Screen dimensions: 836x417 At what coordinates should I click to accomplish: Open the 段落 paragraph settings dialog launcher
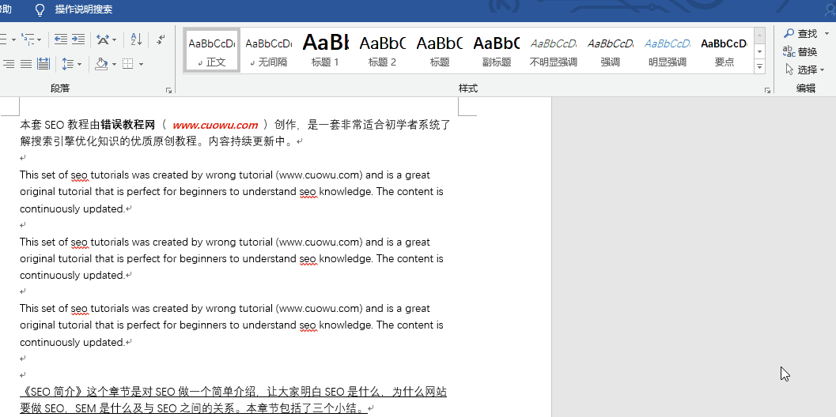pyautogui.click(x=169, y=91)
